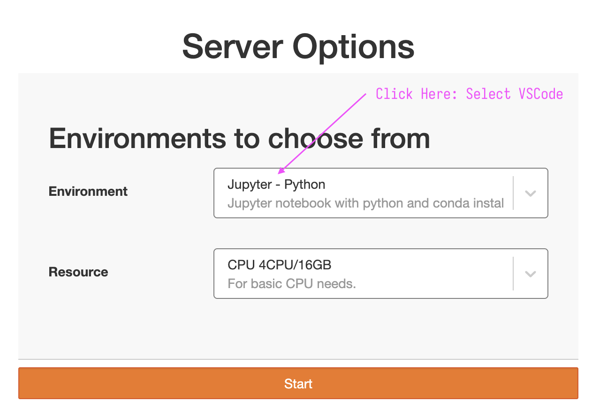The image size is (592, 416).
Task: Click the "For basic CPU needs." description
Action: pos(292,284)
